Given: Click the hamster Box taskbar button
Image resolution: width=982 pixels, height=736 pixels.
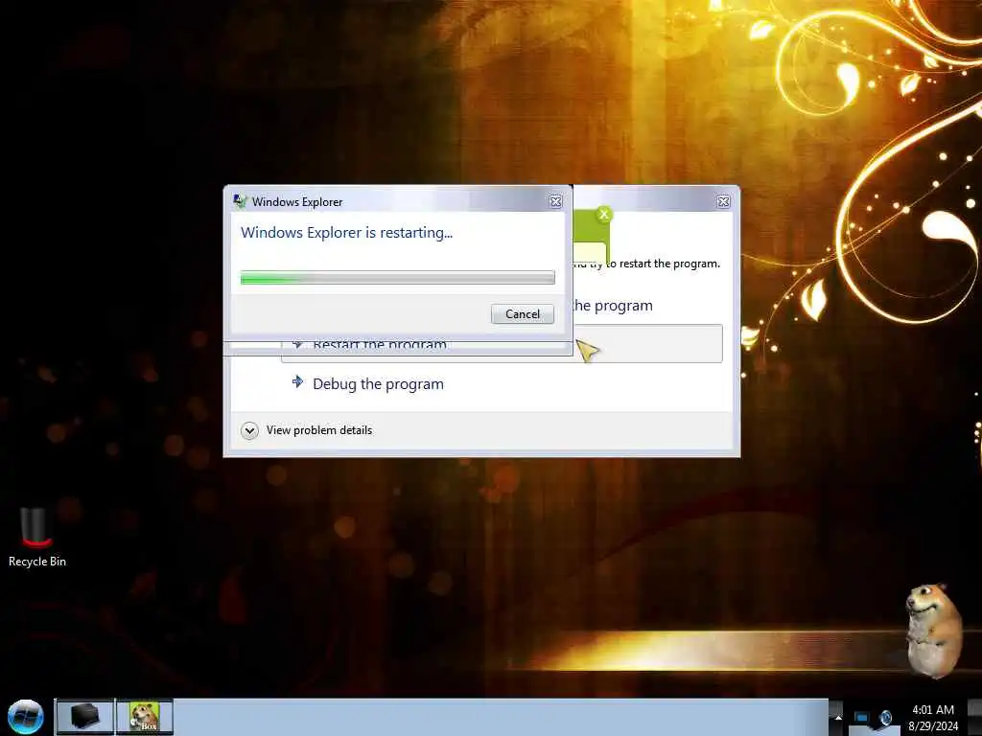Looking at the screenshot, I should (145, 717).
